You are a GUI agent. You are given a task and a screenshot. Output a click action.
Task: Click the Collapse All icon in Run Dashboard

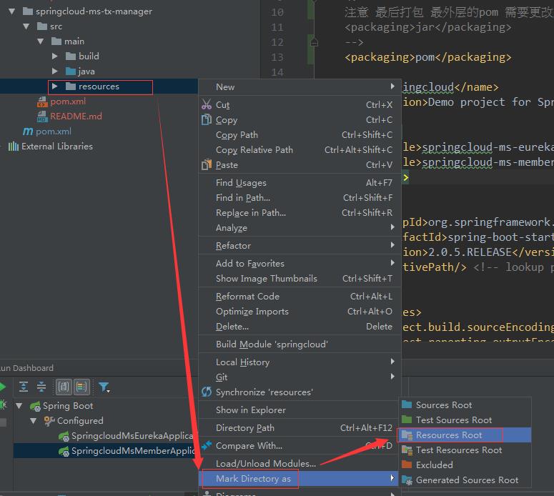[41, 387]
